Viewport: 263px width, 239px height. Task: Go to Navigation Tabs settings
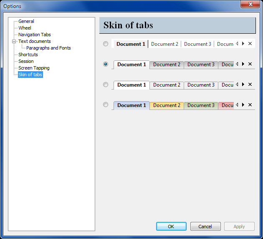click(35, 35)
